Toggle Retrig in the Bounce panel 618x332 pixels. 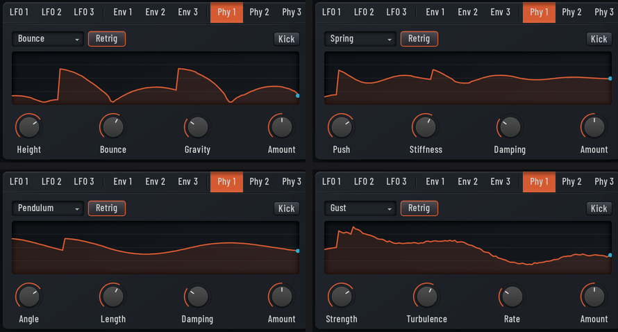tap(107, 39)
